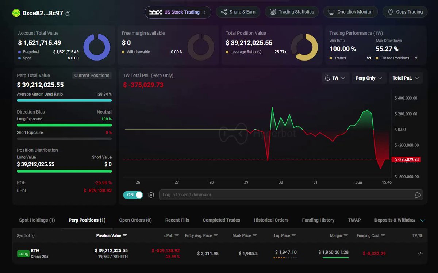Click the danmaku message input field
Viewport: 438px width, 273px height.
(286, 195)
